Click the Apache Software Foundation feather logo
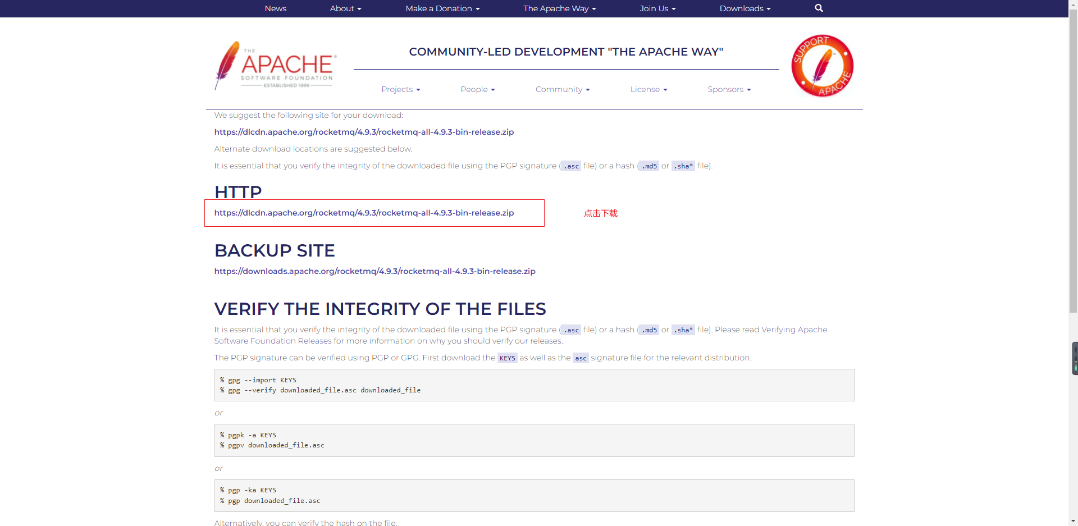The image size is (1078, 526). (x=276, y=66)
